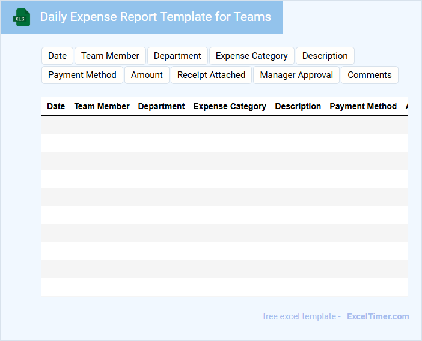Viewport: 422px width, 341px height.
Task: Open the ExcelTimer.com link
Action: [x=378, y=316]
